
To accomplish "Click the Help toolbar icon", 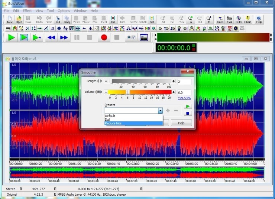I will click(259, 19).
